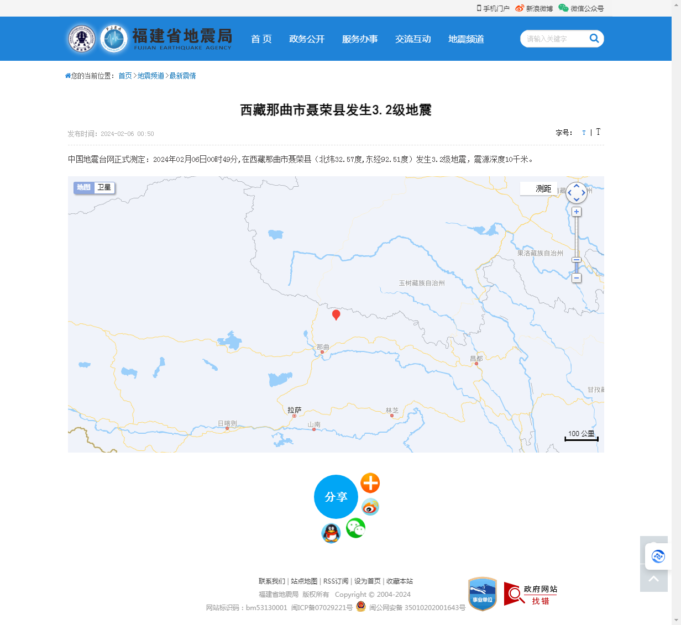Screen dimensions: 681x625
Task: Click the map zoom in plus button
Action: [577, 212]
